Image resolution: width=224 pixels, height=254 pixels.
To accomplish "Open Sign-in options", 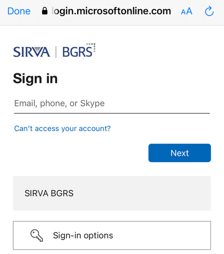I will point(112,235).
